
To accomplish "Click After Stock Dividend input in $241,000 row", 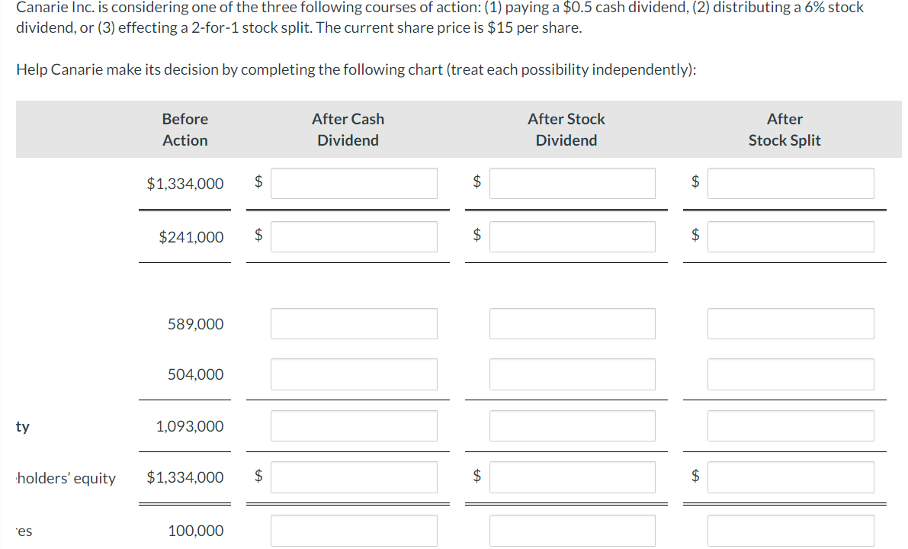I will tap(572, 237).
